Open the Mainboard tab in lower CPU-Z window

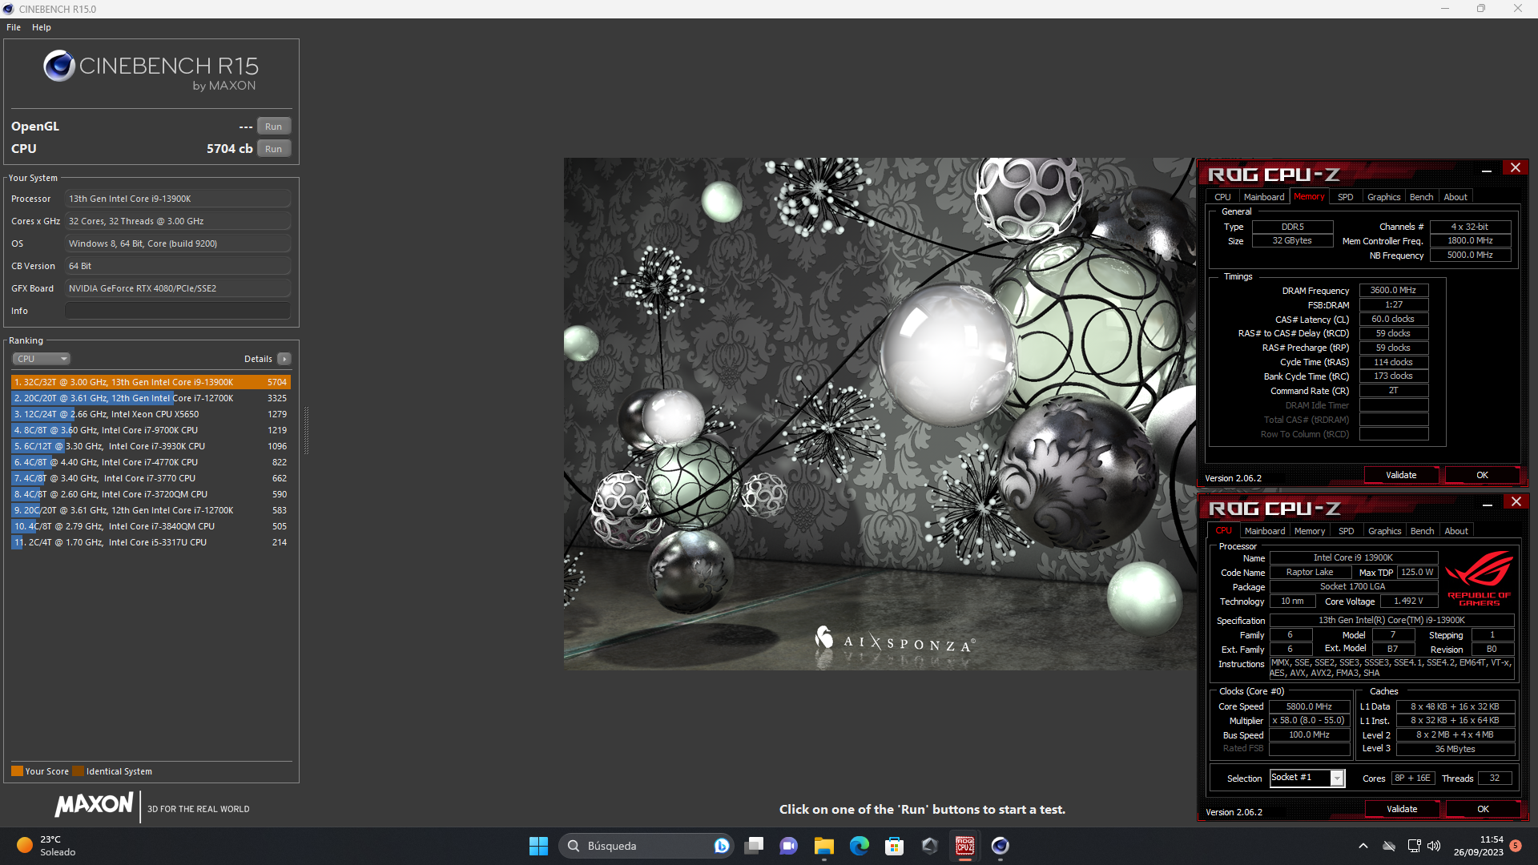1265,531
